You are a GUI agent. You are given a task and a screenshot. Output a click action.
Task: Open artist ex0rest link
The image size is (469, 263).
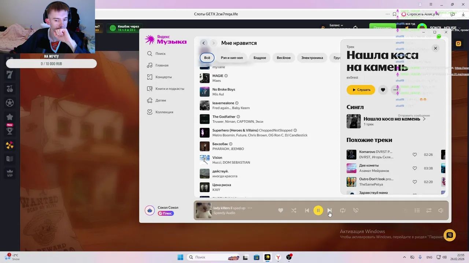click(352, 77)
